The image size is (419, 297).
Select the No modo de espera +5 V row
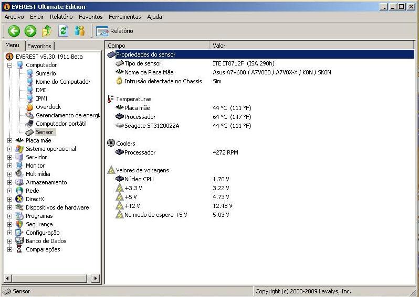pos(260,215)
